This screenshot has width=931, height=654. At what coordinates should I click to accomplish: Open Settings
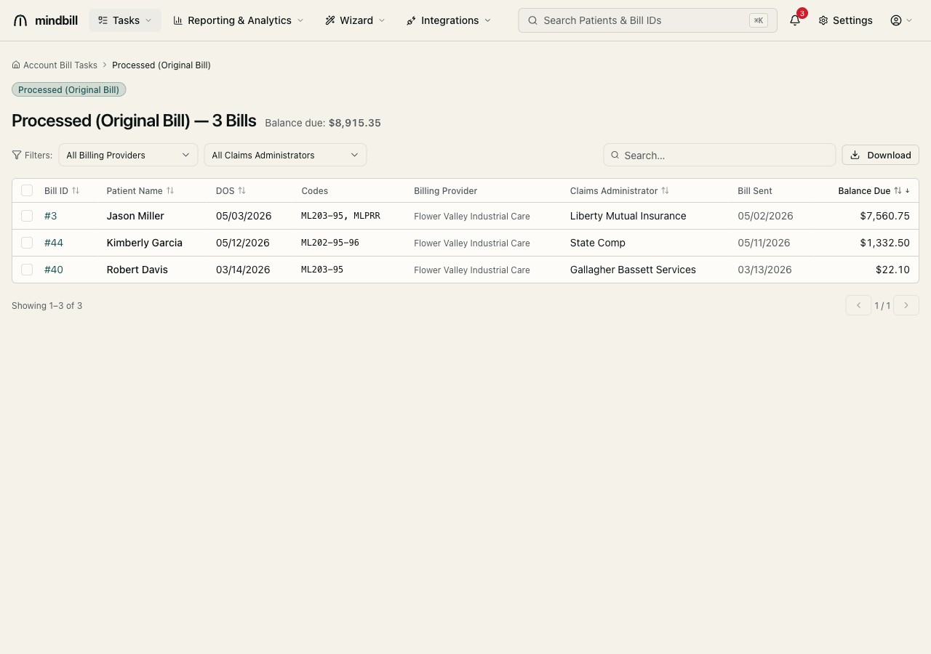[845, 20]
